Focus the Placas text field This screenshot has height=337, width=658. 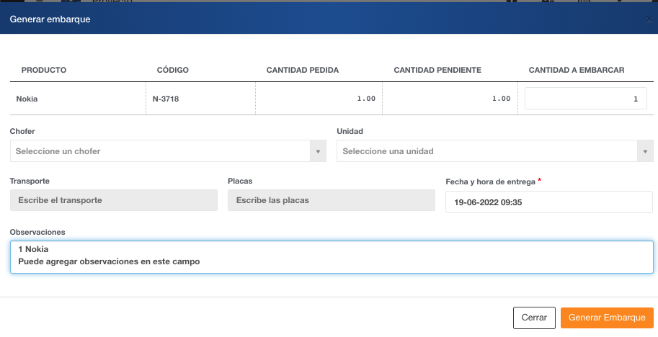tap(331, 200)
